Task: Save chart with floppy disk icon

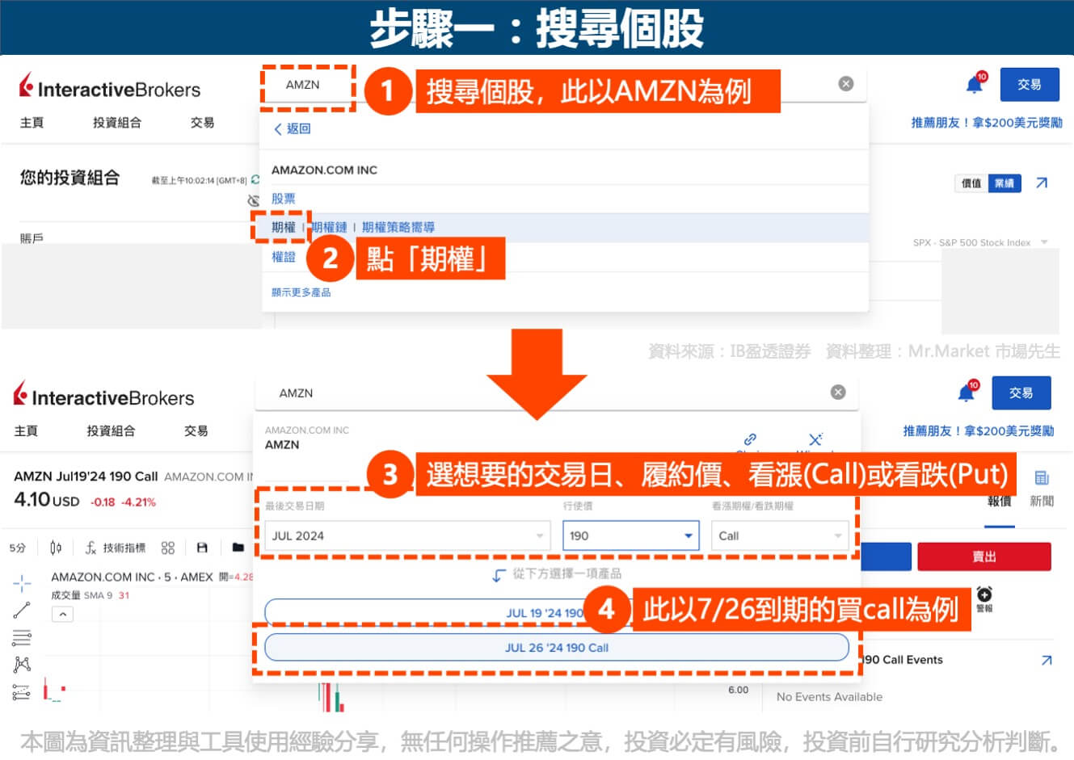Action: pyautogui.click(x=202, y=548)
